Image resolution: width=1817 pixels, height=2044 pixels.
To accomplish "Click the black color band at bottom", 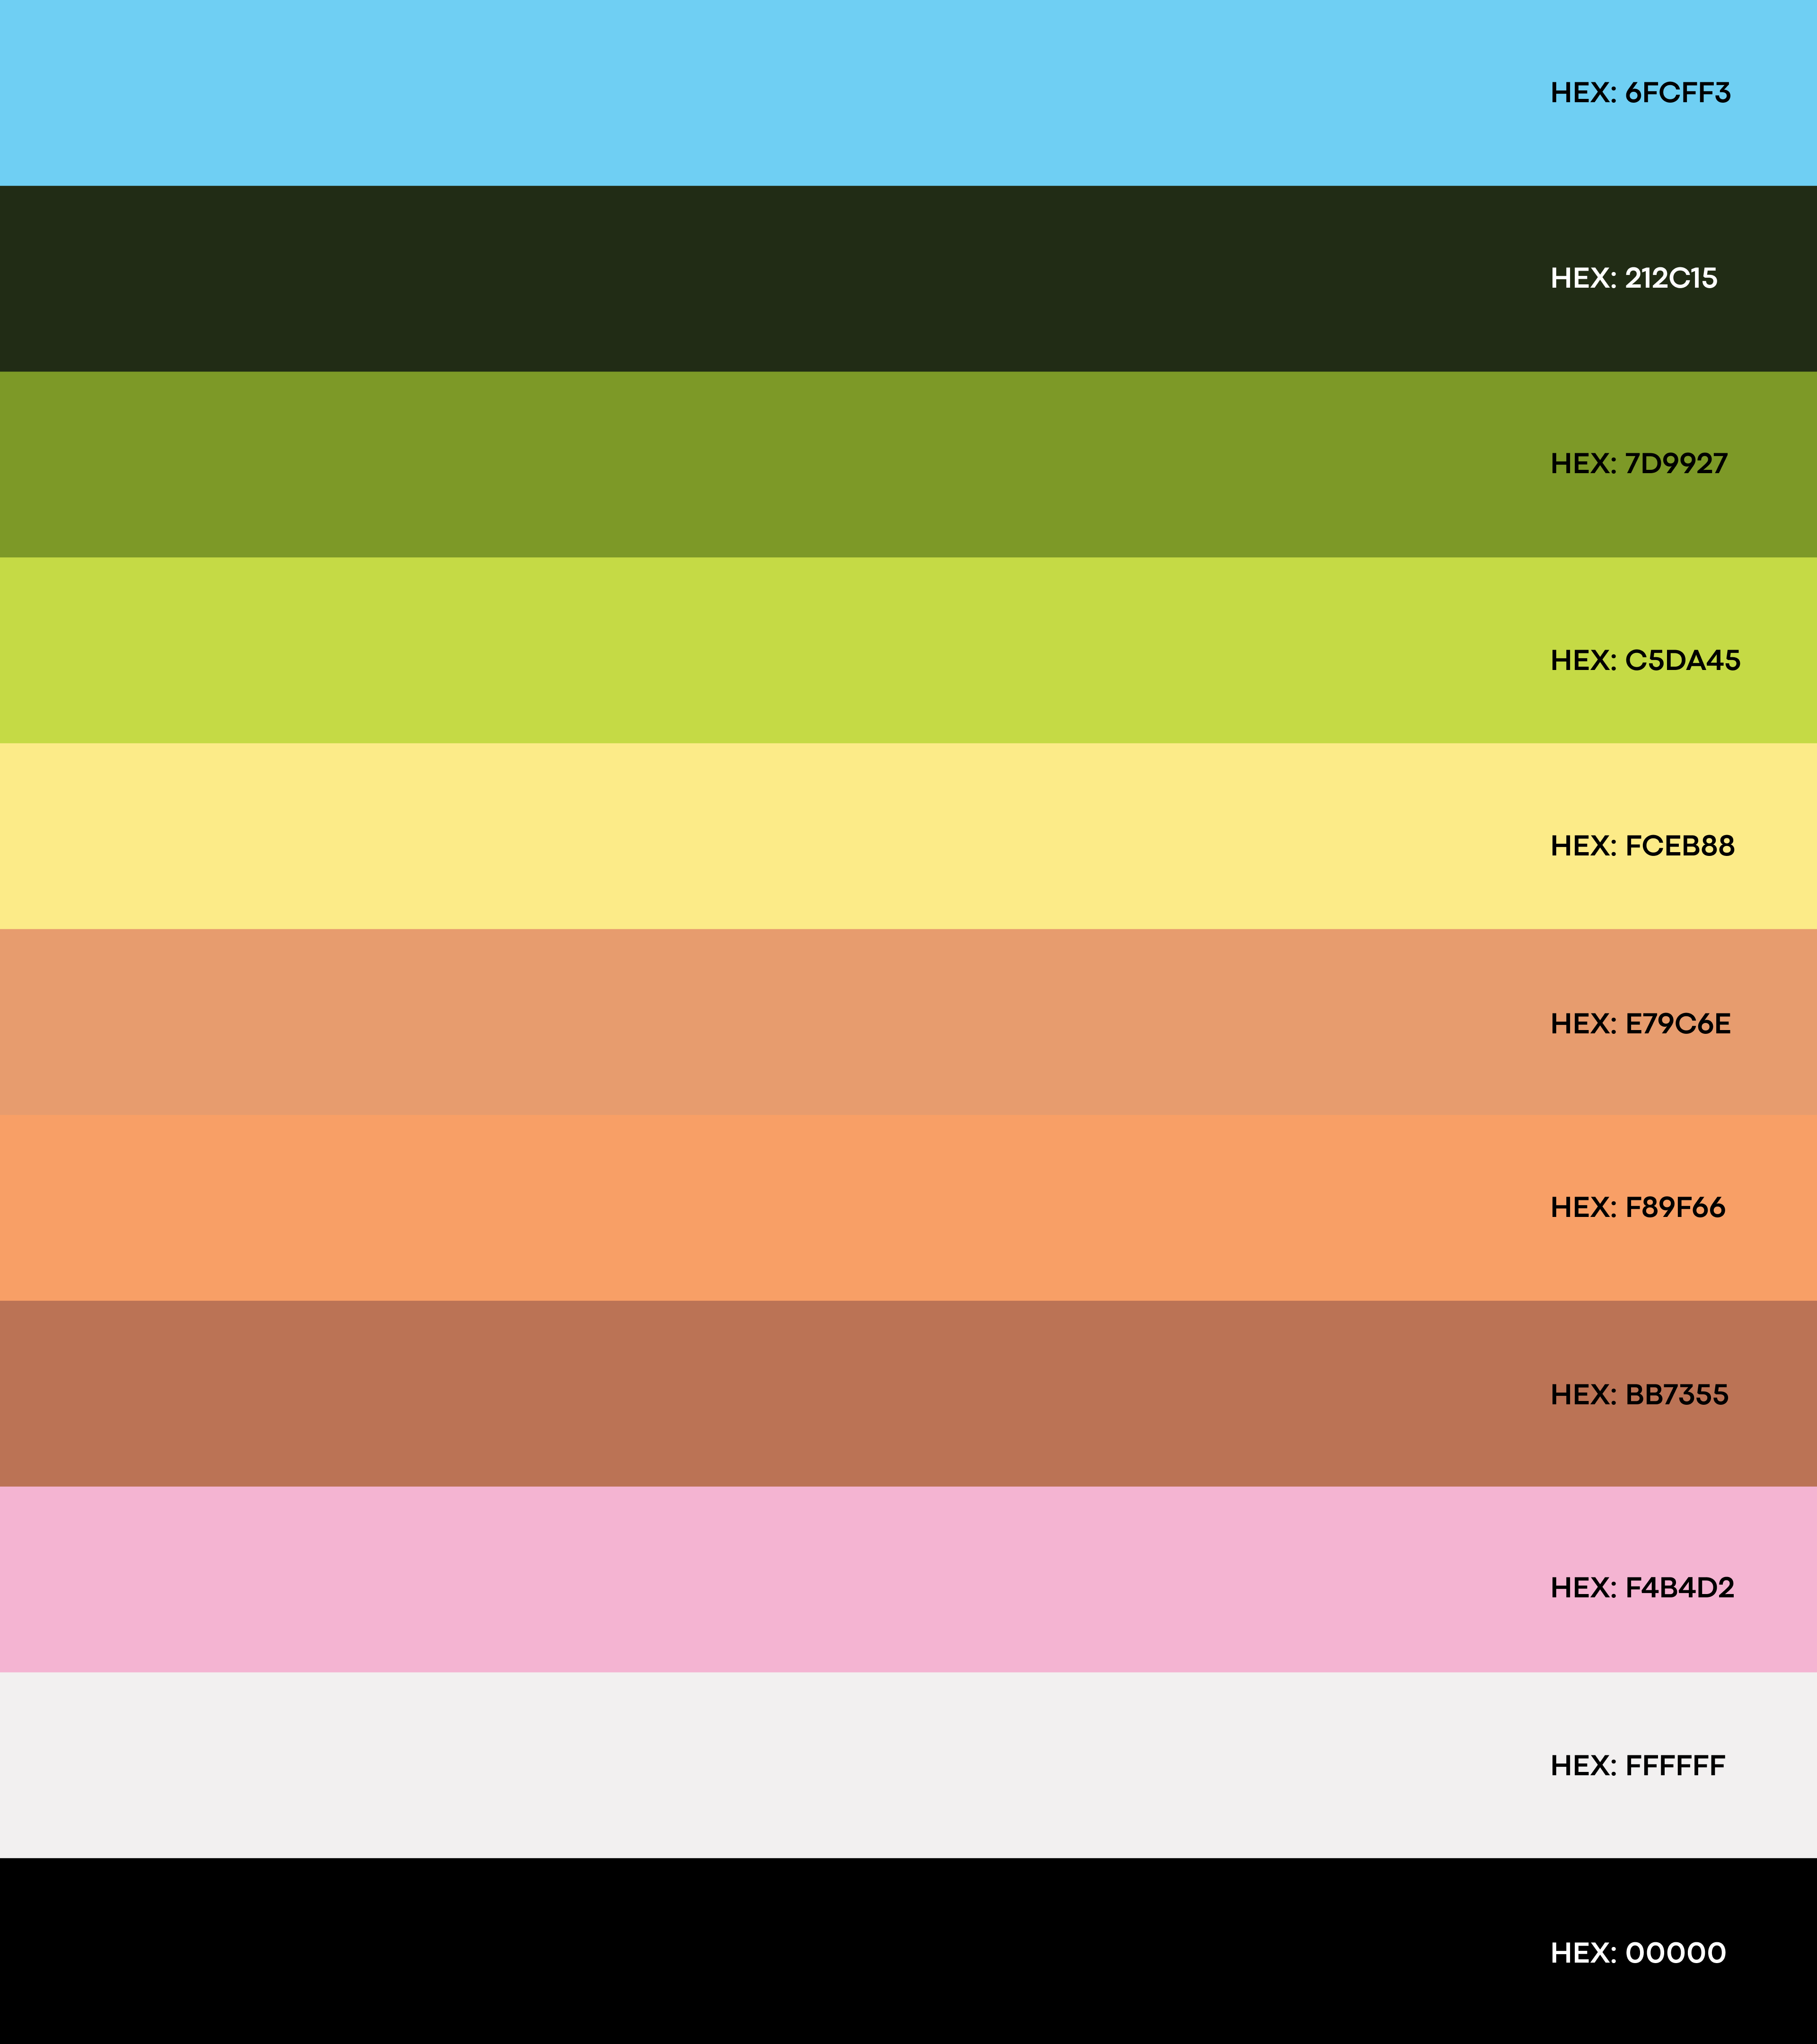I will [x=760, y=1951].
